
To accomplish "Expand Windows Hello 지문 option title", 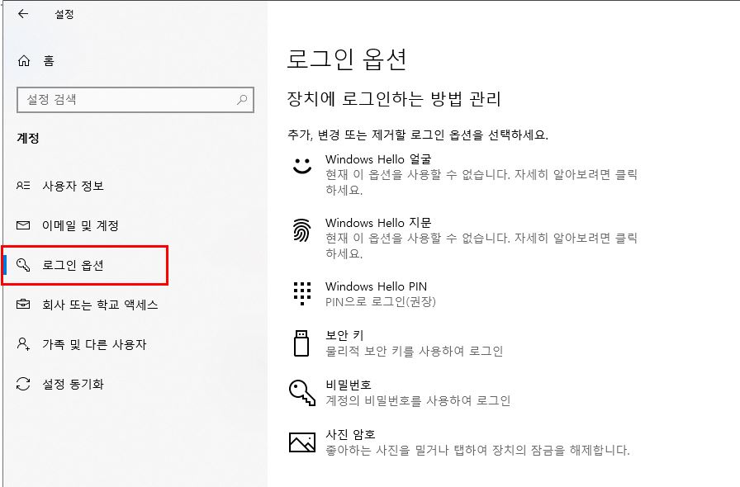I will [378, 223].
